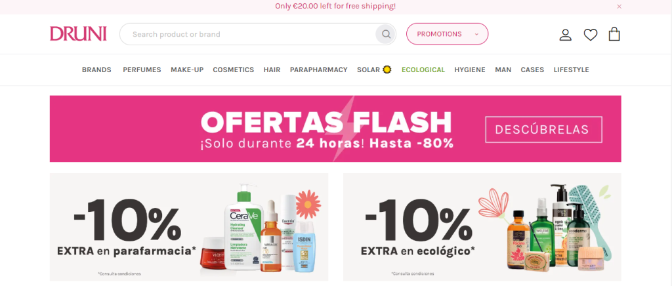Open the -10% EXTRA en parafarmacia banner
The height and width of the screenshot is (286, 672).
pos(189,227)
